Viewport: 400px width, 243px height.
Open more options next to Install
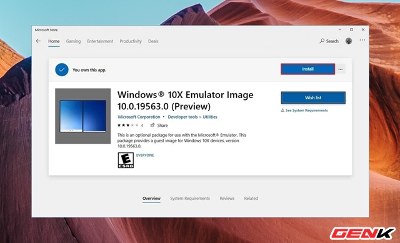[341, 69]
